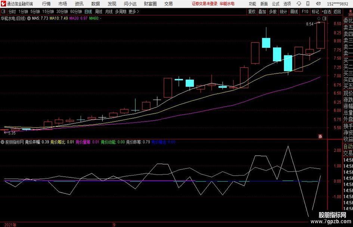The height and width of the screenshot is (227, 353).
Task: Open the 交易 menu
Action: [168, 4]
